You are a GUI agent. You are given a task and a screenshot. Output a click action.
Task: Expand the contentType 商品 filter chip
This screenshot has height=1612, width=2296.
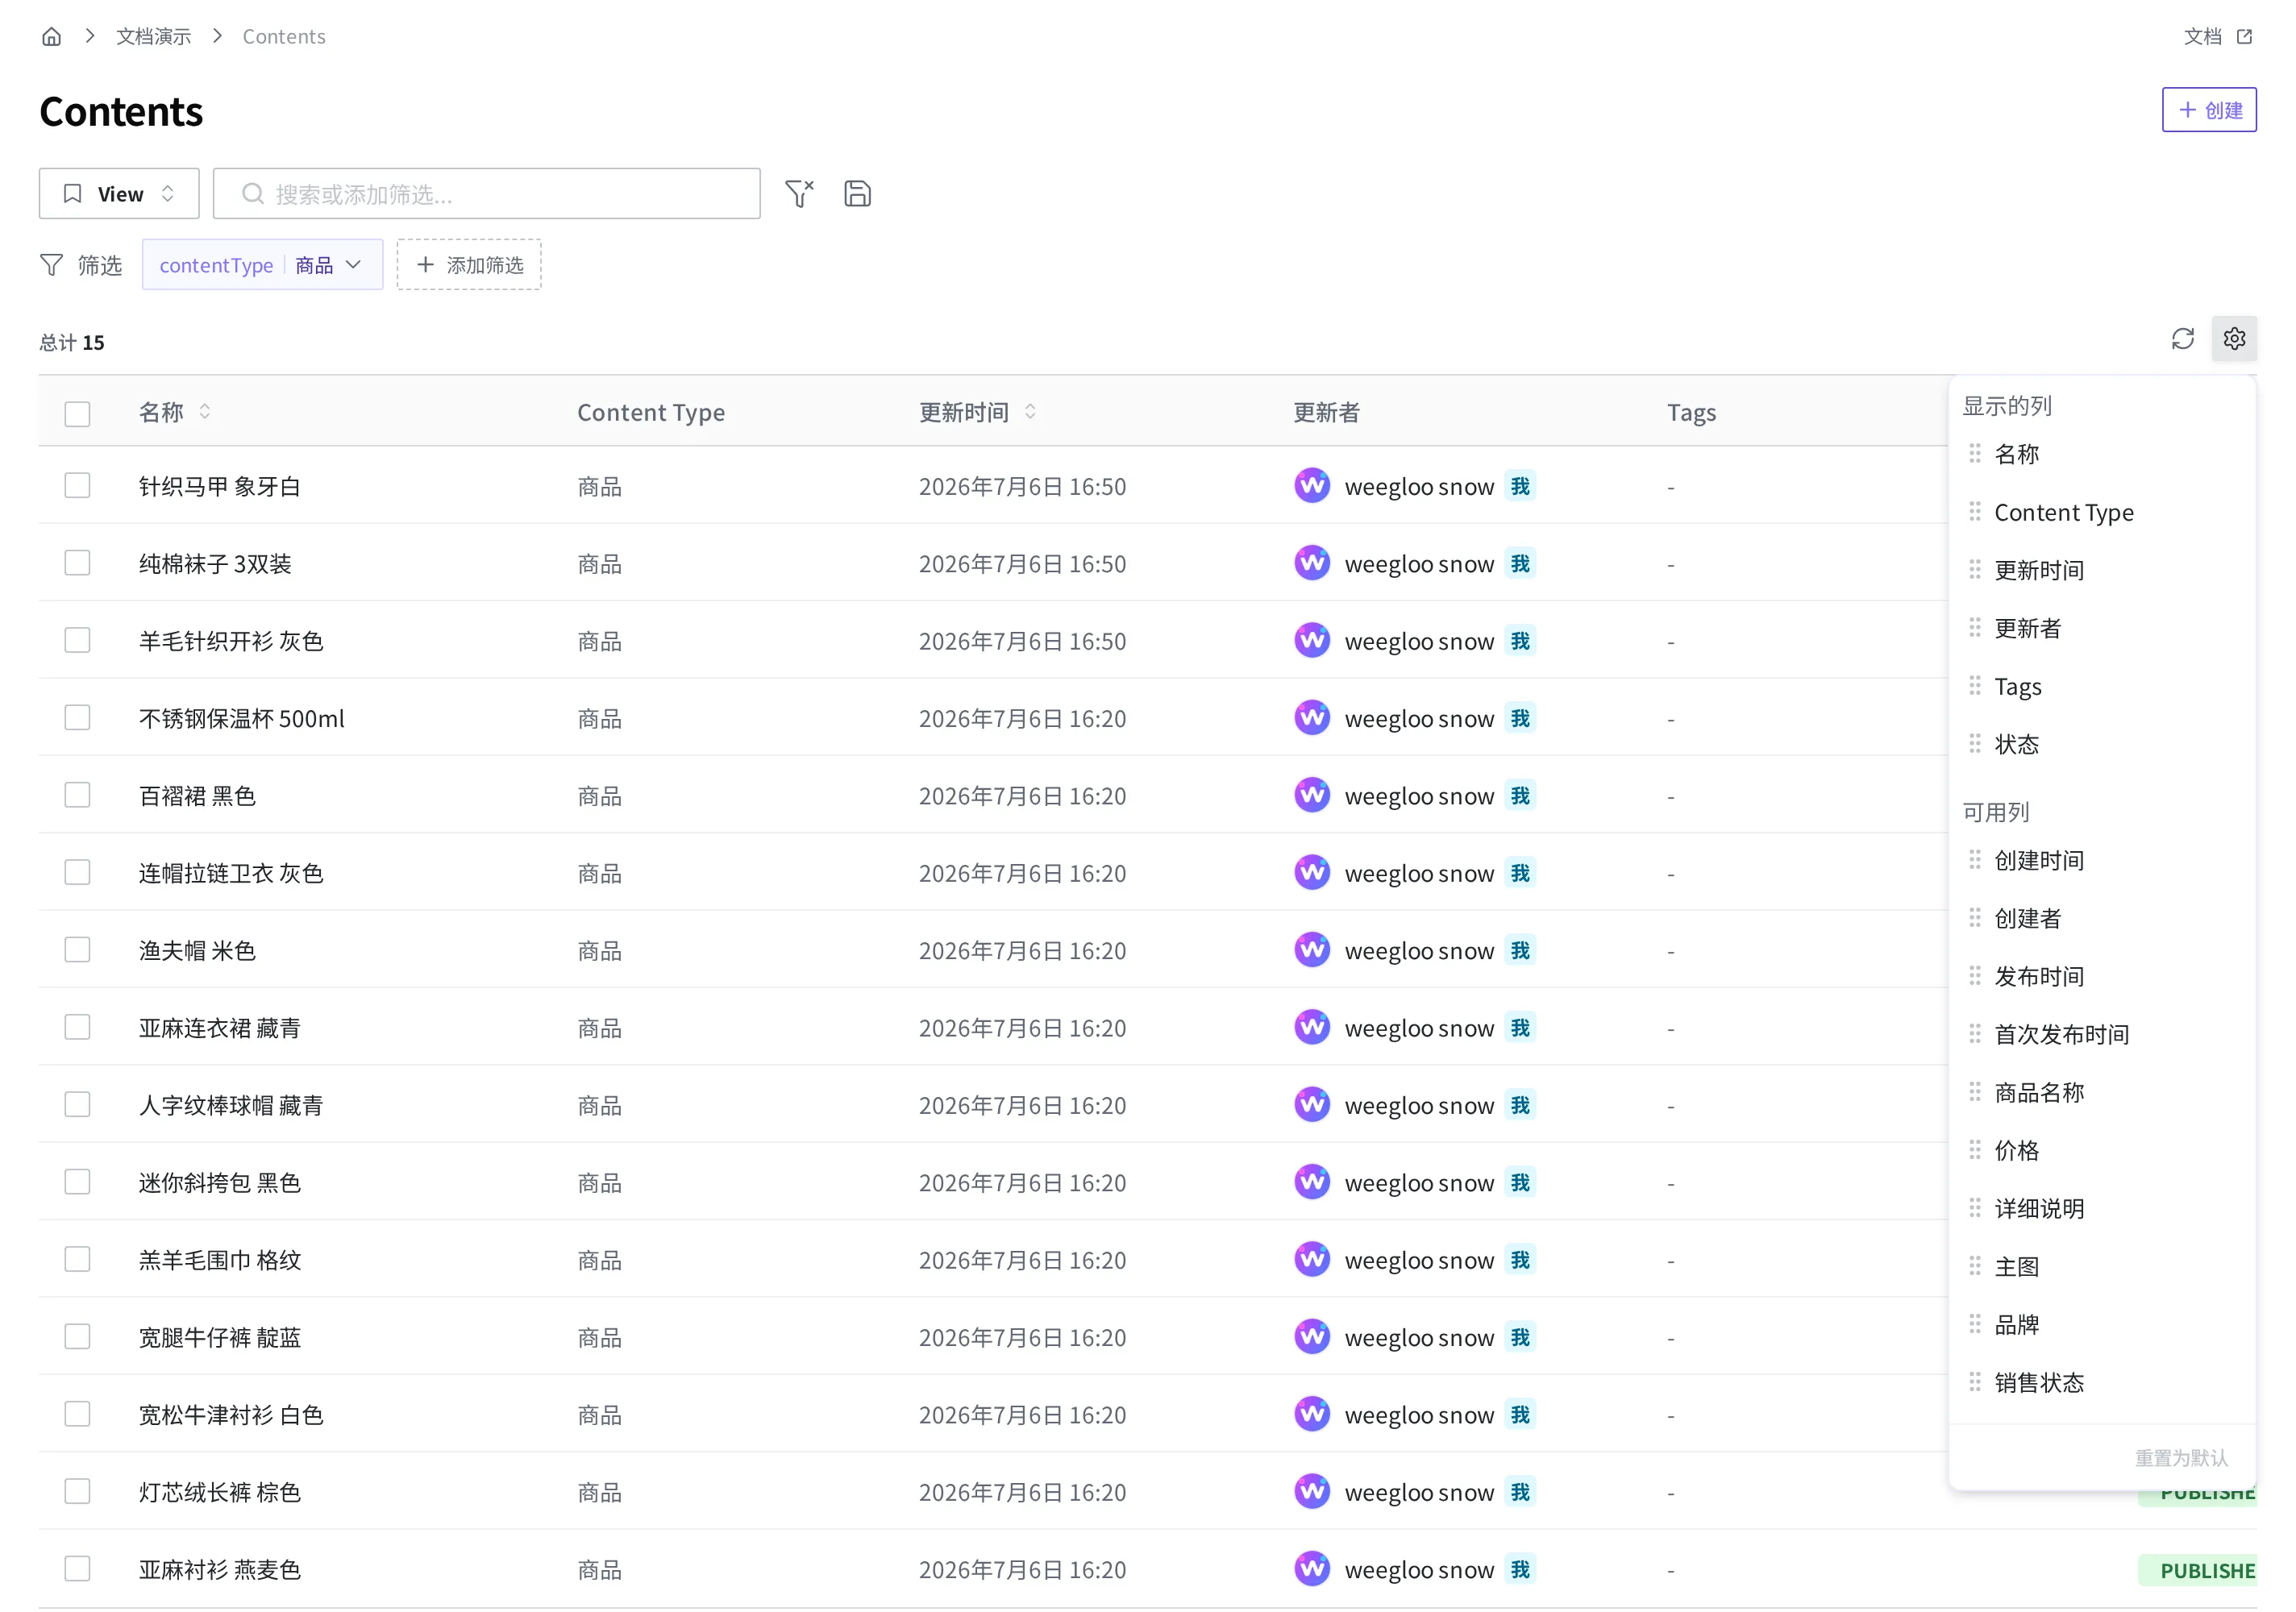(262, 265)
